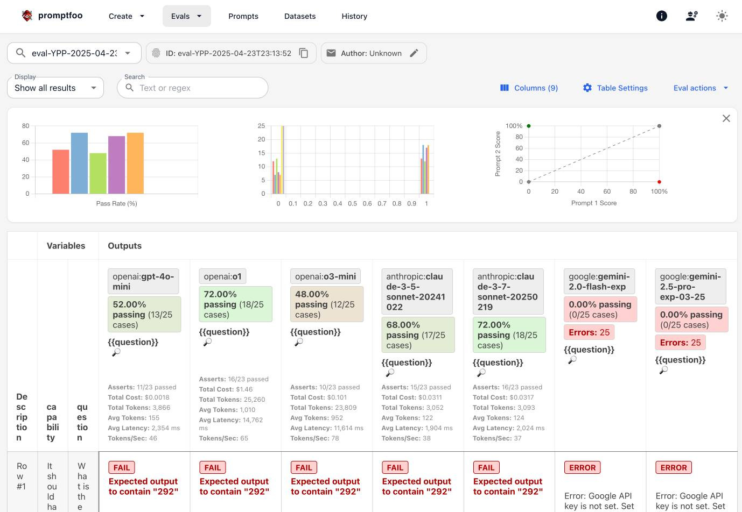Click Avg Latency: 11,614 ms stat
This screenshot has width=742, height=512.
[x=327, y=428]
